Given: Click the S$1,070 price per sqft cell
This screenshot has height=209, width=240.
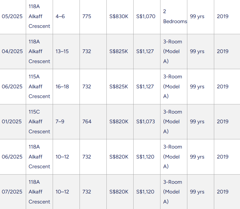Looking at the screenshot, I should 147,16.
